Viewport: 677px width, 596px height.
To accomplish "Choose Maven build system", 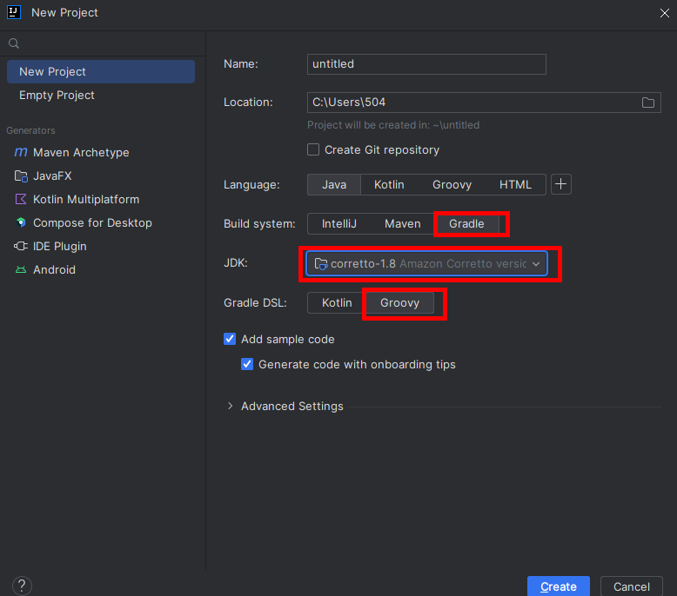I will 402,223.
